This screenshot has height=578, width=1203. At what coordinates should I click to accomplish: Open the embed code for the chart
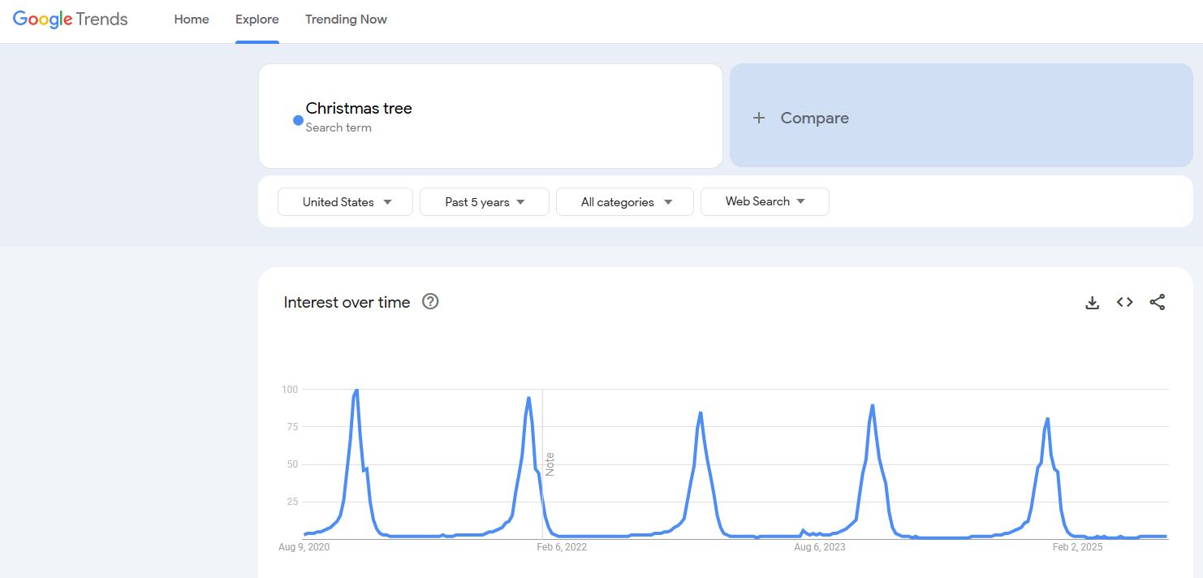pos(1124,301)
